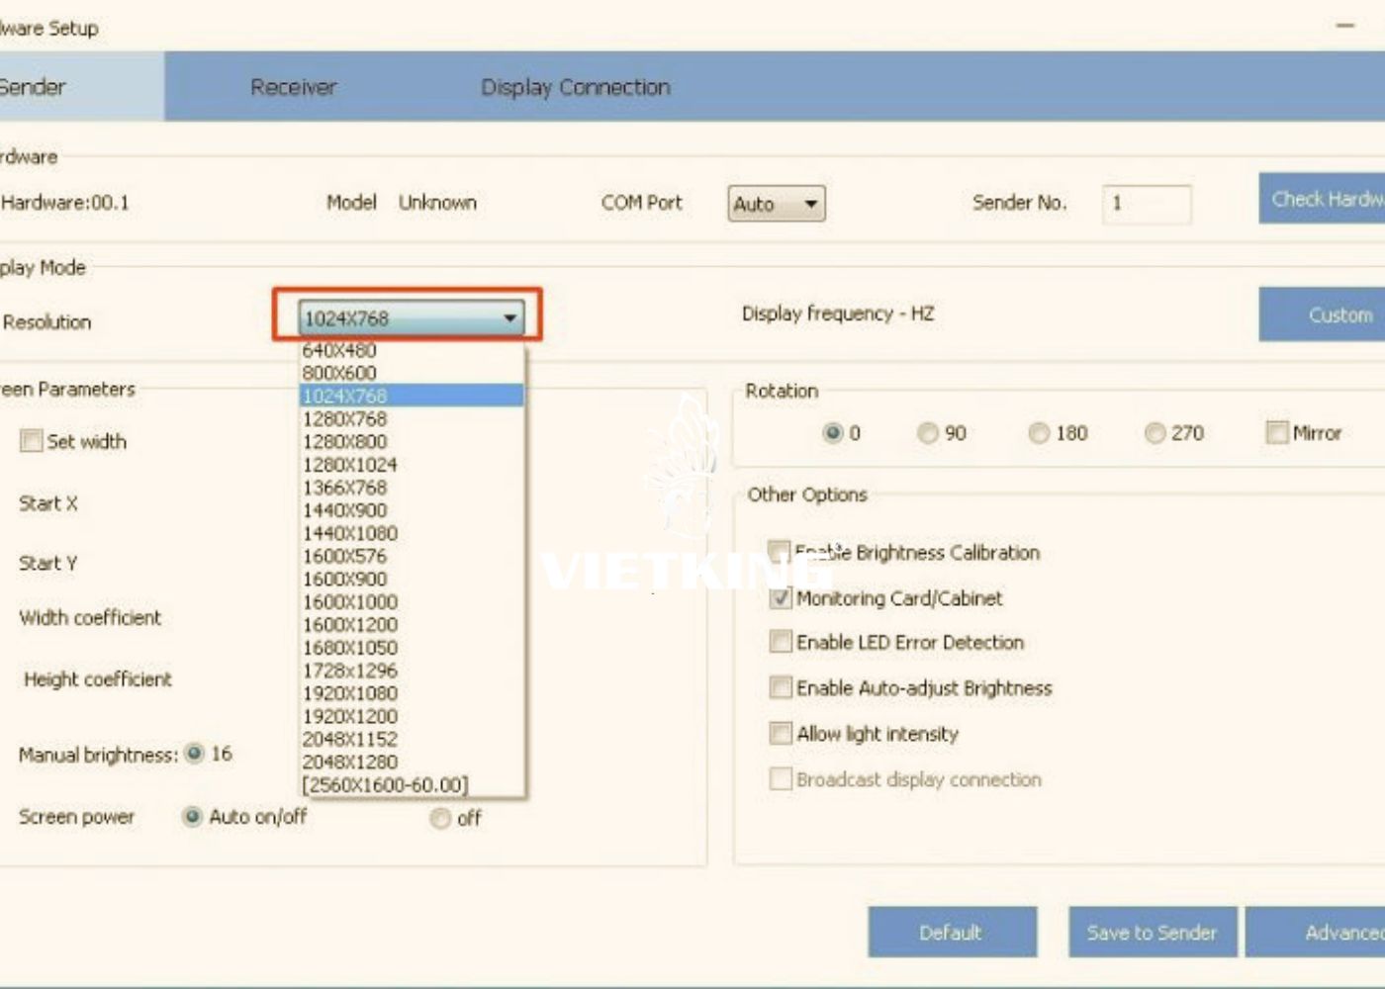1385x989 pixels.
Task: Uncheck Monitoring Card/Cabinet
Action: 781,597
